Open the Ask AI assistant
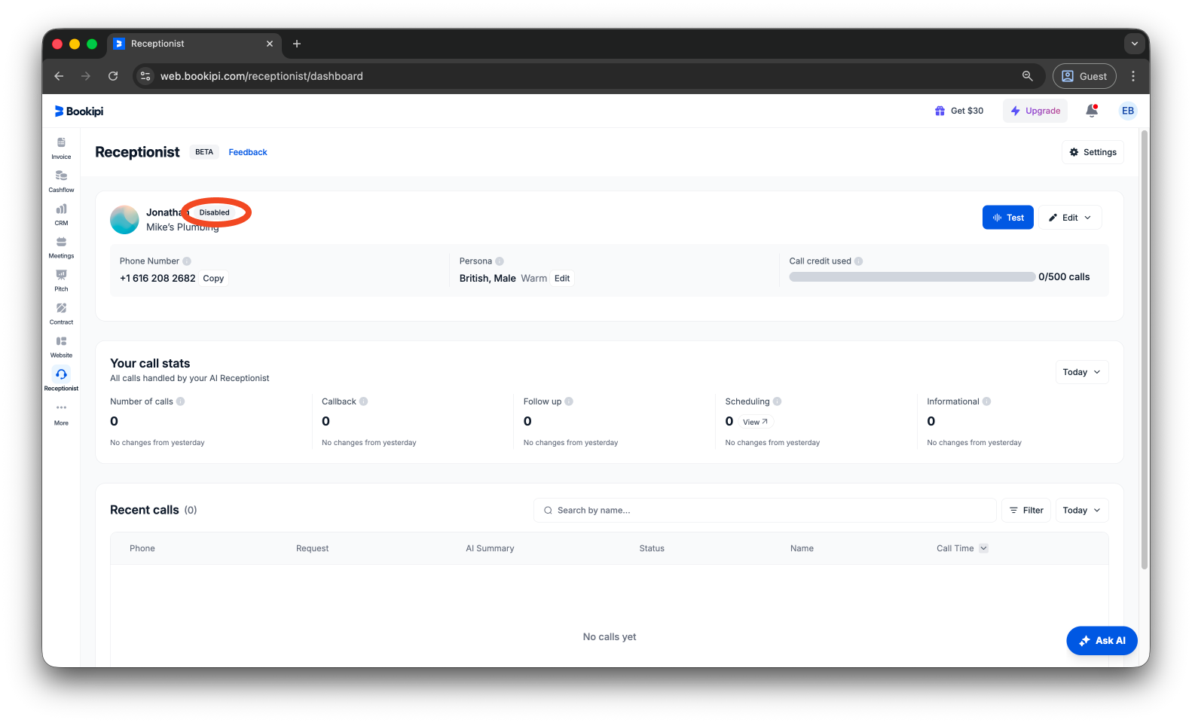 point(1102,641)
